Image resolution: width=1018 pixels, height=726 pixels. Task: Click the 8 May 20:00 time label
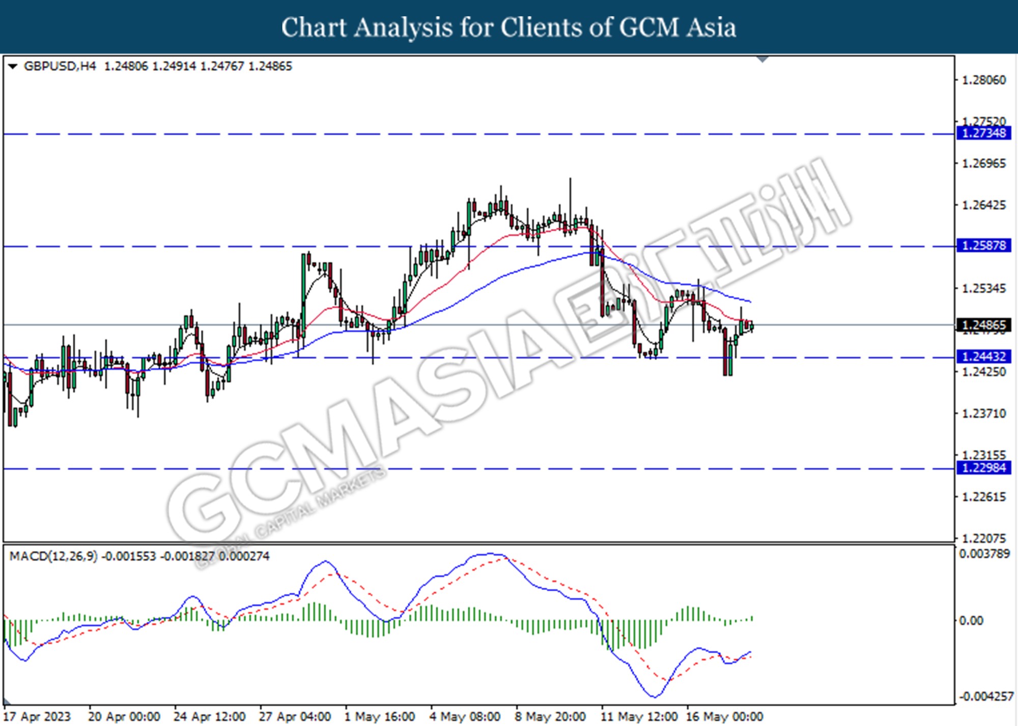551,717
